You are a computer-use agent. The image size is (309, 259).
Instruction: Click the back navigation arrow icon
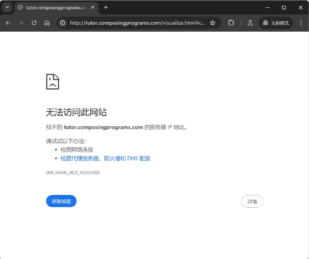(8, 23)
